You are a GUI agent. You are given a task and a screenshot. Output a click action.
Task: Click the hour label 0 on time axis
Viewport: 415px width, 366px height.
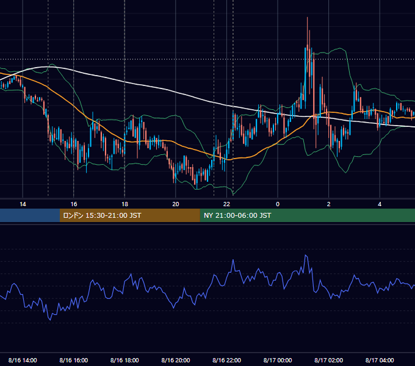(x=278, y=204)
